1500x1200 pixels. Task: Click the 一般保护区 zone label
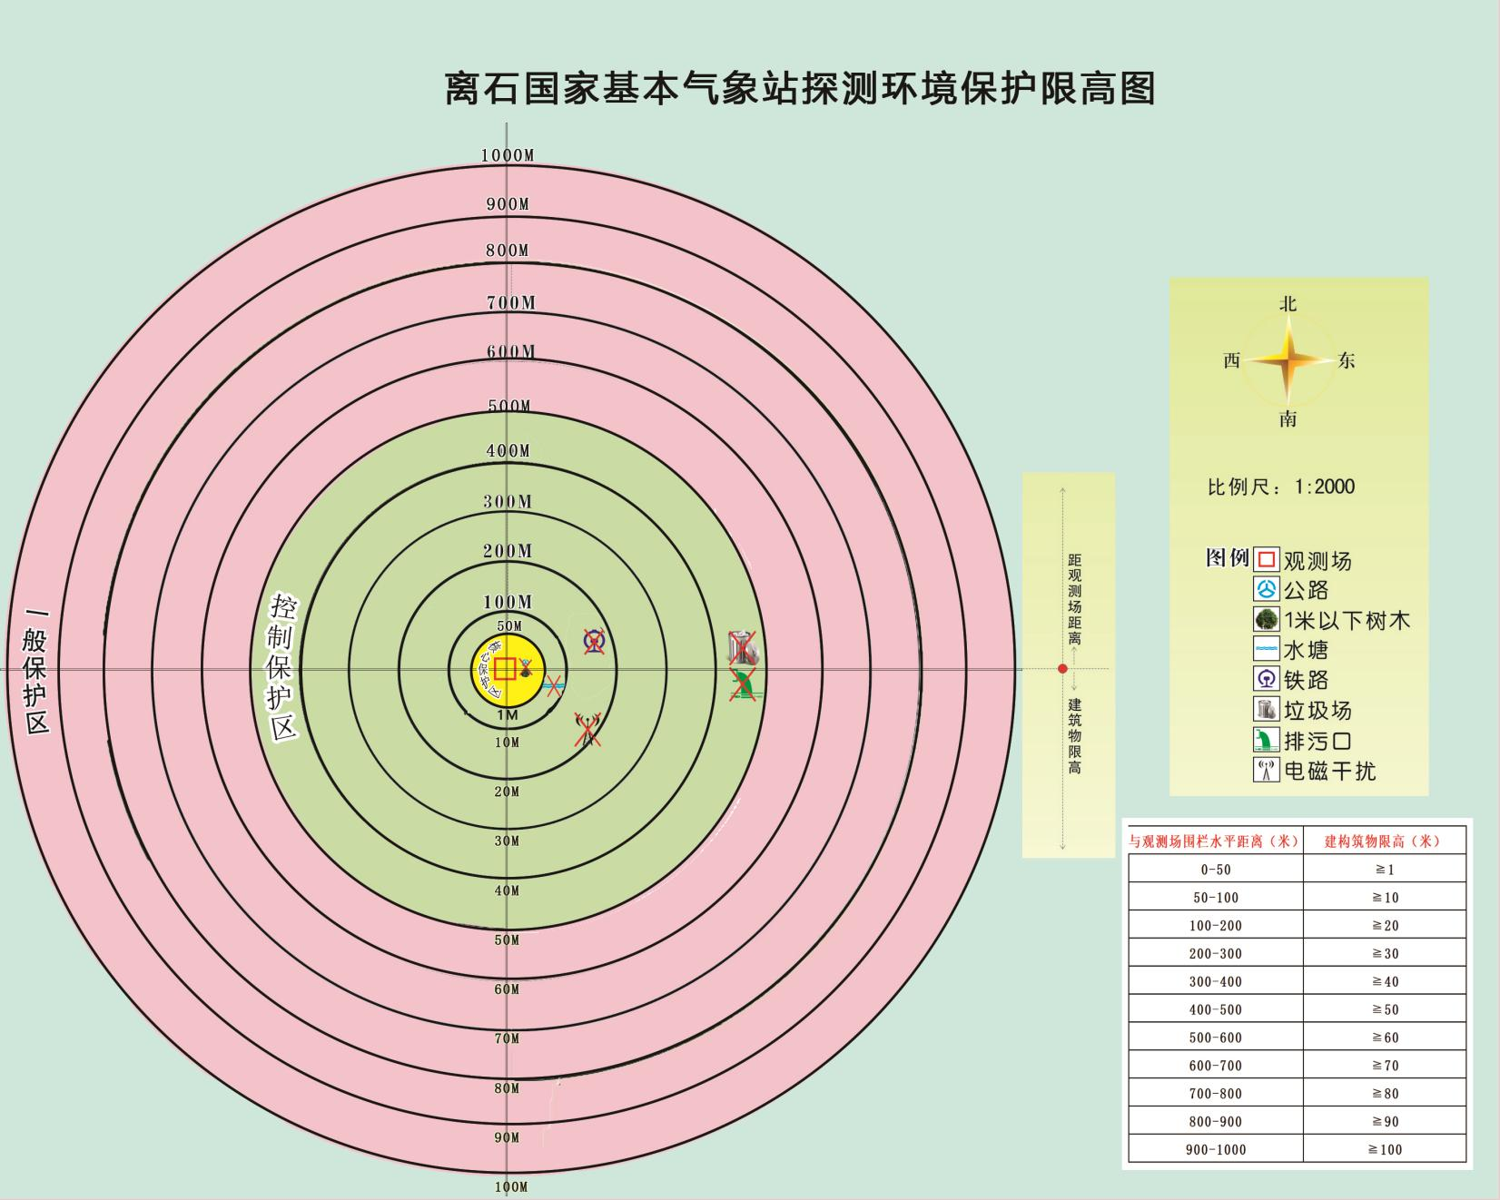(x=36, y=670)
